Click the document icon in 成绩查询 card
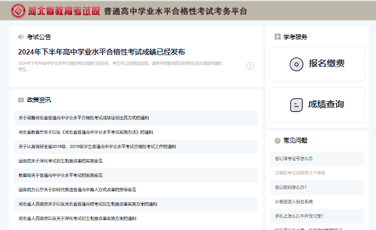 (296, 105)
